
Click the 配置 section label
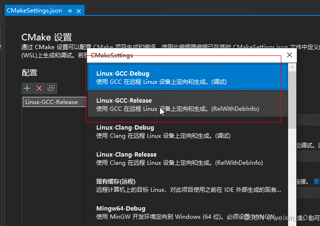tap(29, 73)
